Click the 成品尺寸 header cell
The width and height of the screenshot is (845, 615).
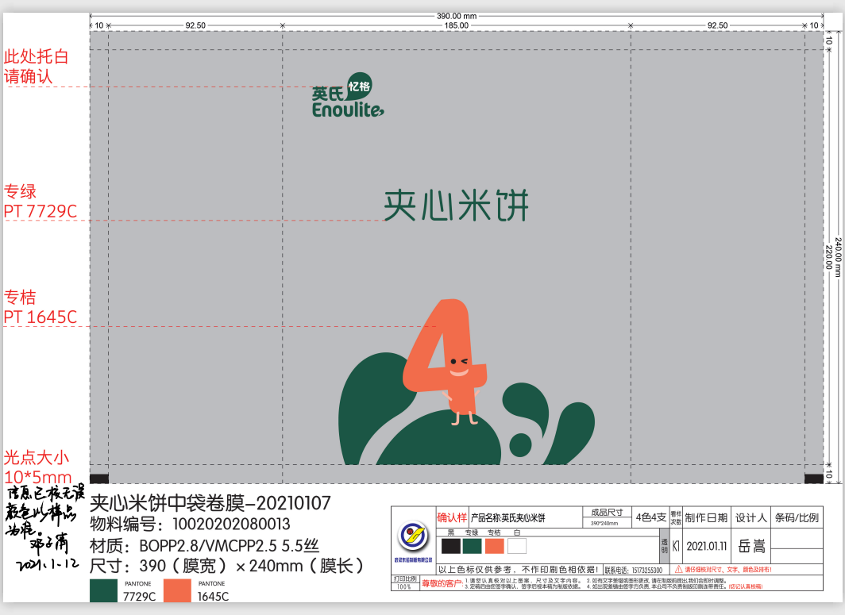607,512
